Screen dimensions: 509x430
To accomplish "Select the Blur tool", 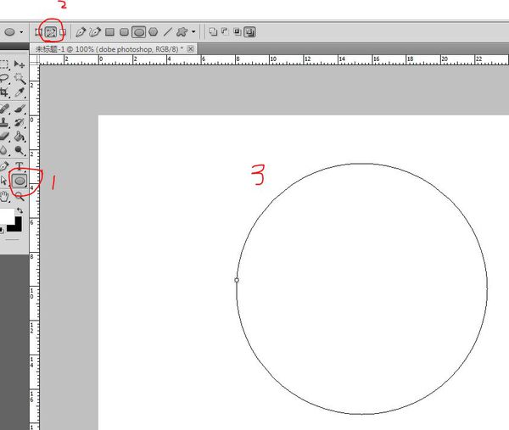I will click(x=3, y=151).
